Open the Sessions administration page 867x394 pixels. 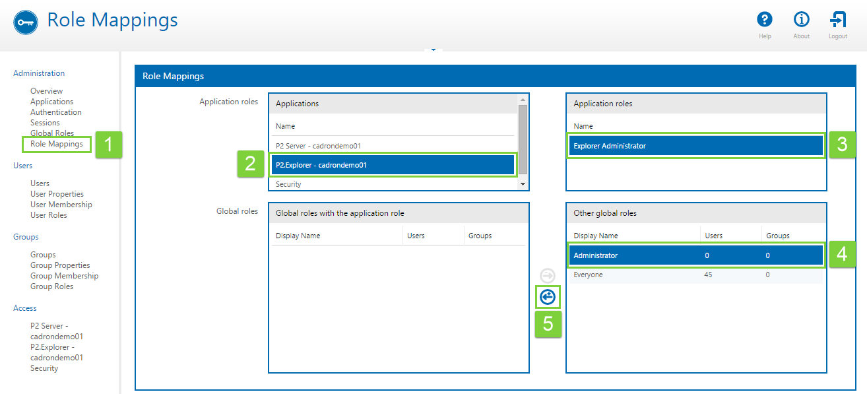pyautogui.click(x=45, y=123)
